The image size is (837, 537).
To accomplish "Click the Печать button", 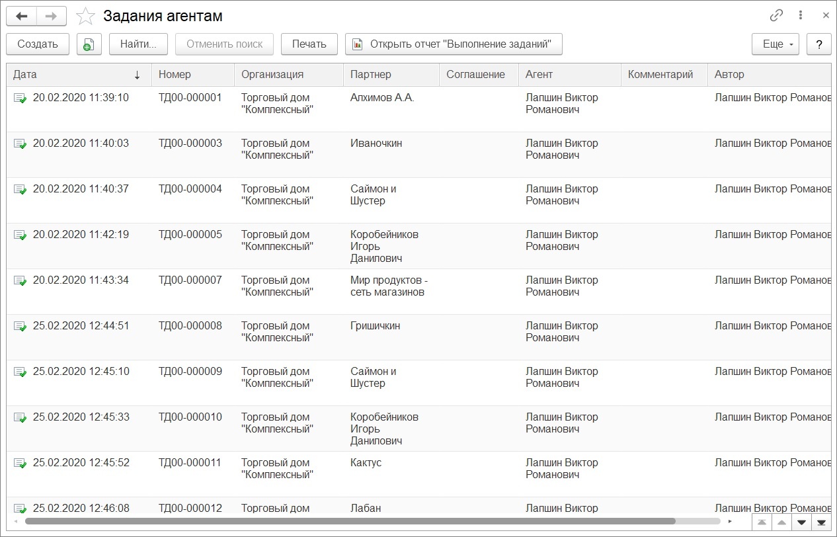I will coord(309,44).
